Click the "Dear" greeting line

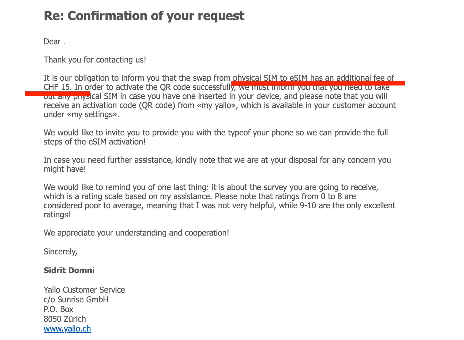point(52,42)
